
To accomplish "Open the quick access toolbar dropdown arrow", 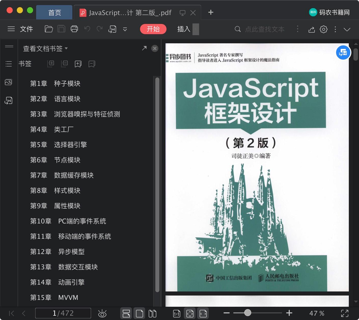I will coord(125,29).
